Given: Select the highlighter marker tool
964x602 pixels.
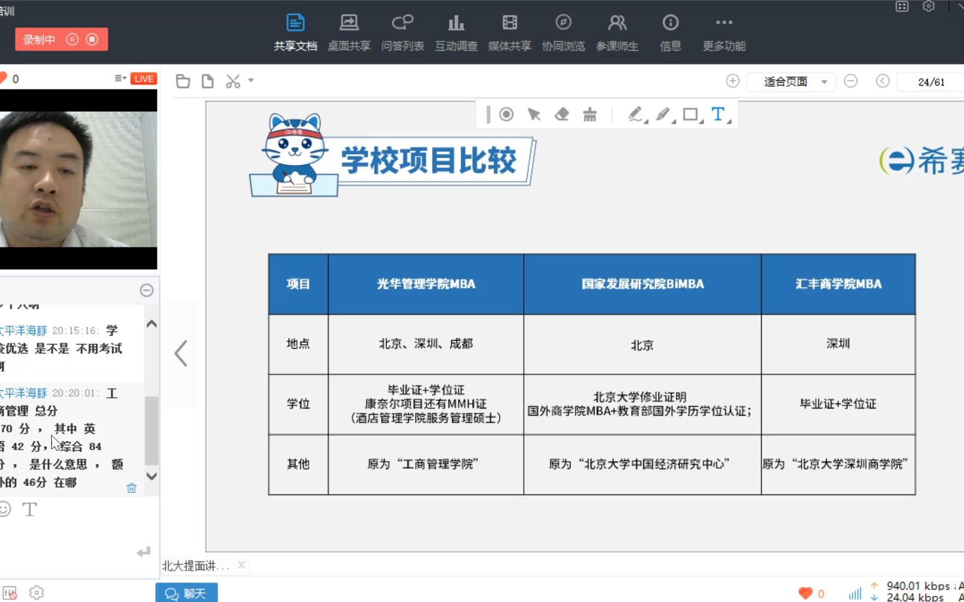Looking at the screenshot, I should [663, 114].
